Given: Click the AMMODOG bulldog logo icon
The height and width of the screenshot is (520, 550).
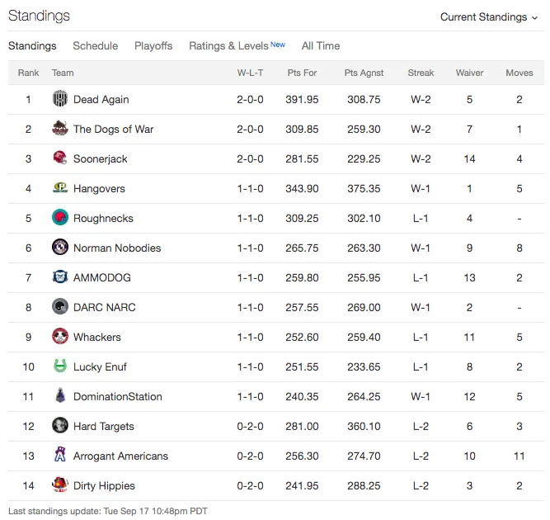Looking at the screenshot, I should pyautogui.click(x=60, y=277).
